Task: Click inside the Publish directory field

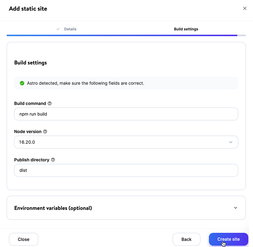Action: tap(126, 170)
